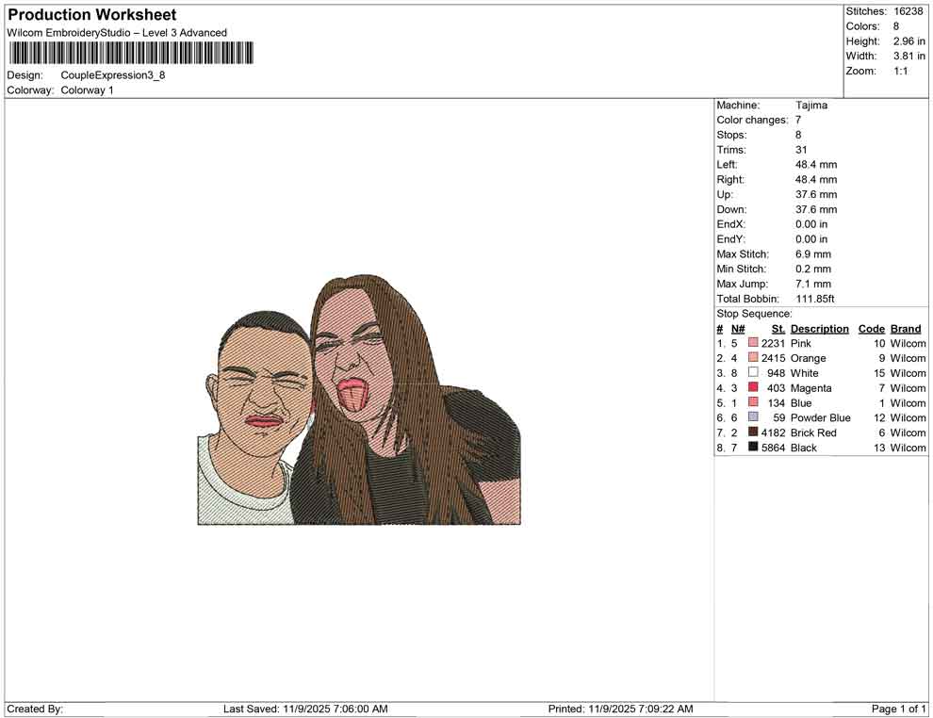Click the CoupleExpression3_8 embroidery preview image
Image resolution: width=933 pixels, height=718 pixels.
[358, 405]
